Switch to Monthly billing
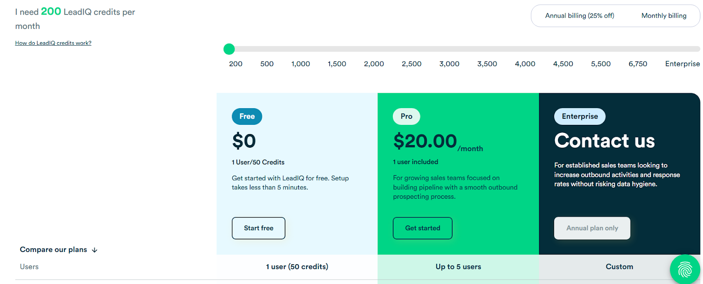This screenshot has width=703, height=284. (664, 15)
